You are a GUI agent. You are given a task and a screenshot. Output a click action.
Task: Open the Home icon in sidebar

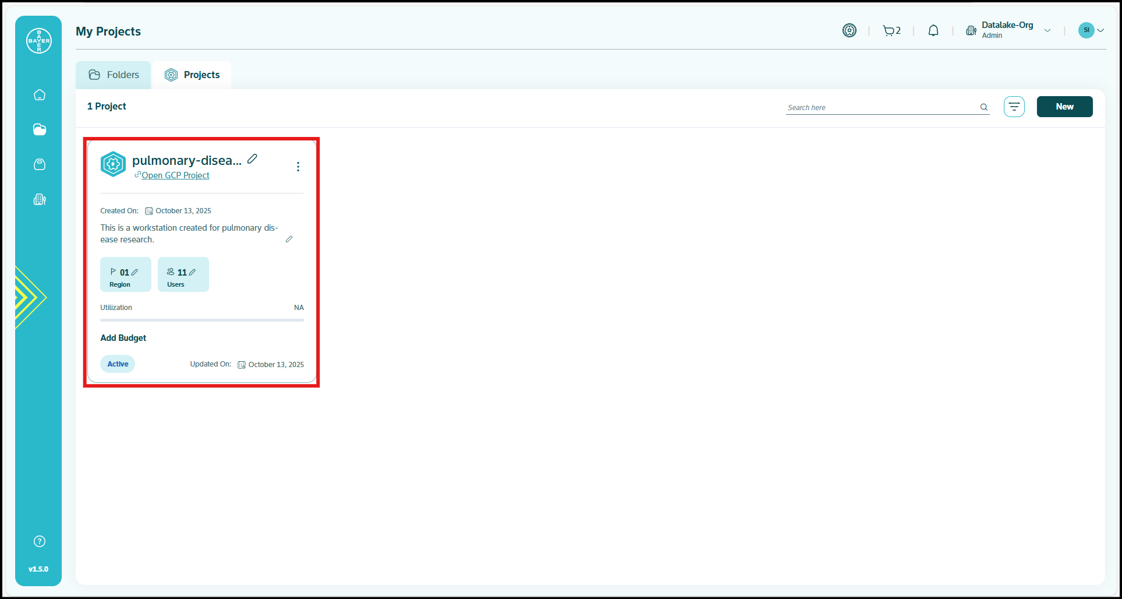click(40, 95)
